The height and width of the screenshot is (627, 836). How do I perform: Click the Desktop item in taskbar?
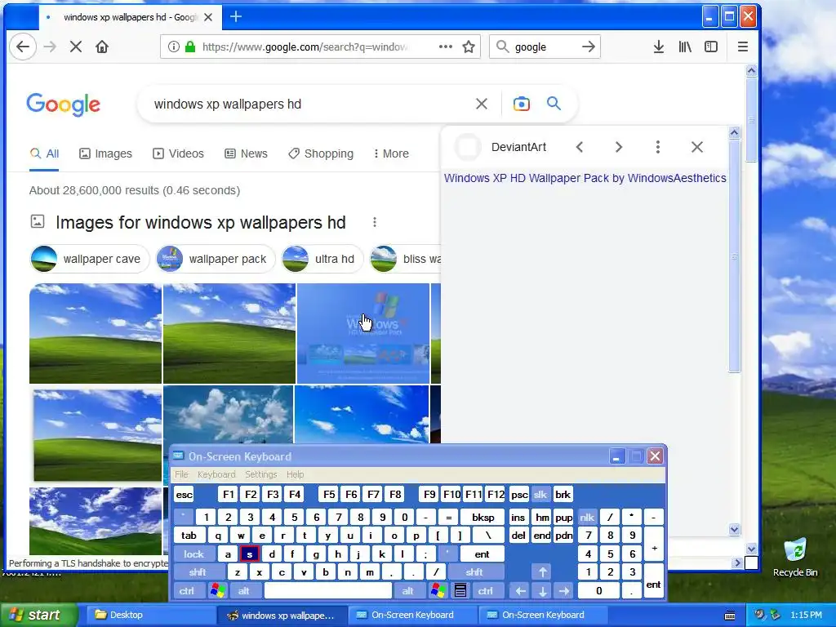click(x=149, y=615)
